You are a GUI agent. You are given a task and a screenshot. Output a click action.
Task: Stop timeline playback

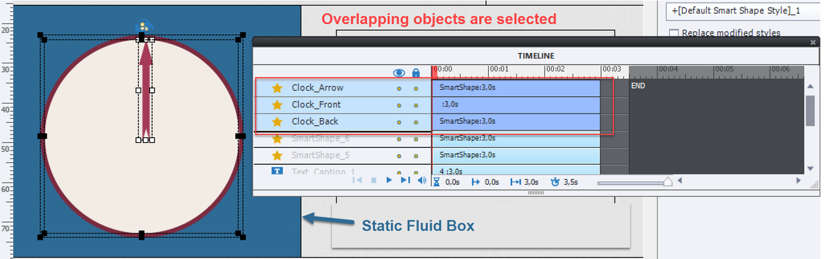pyautogui.click(x=374, y=181)
